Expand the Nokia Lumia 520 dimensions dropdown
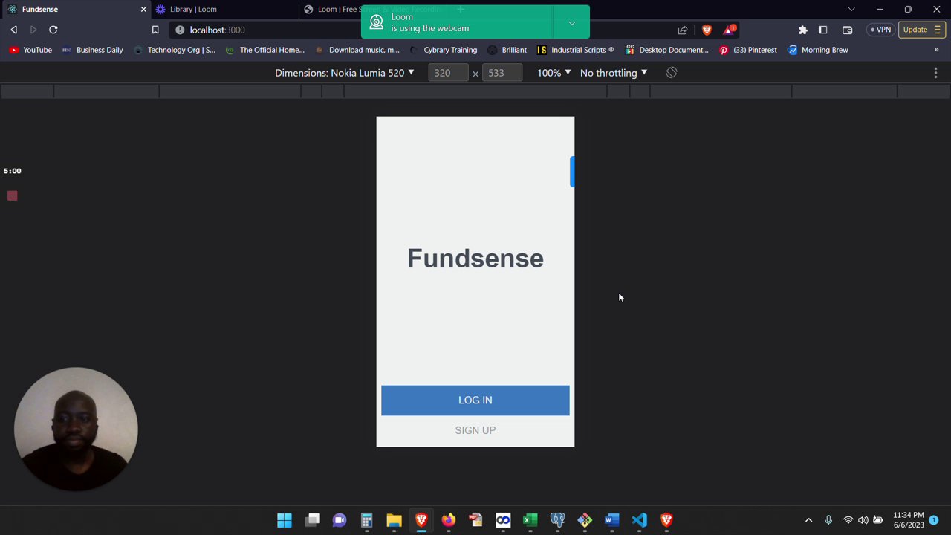Viewport: 951px width, 535px height. tap(345, 73)
